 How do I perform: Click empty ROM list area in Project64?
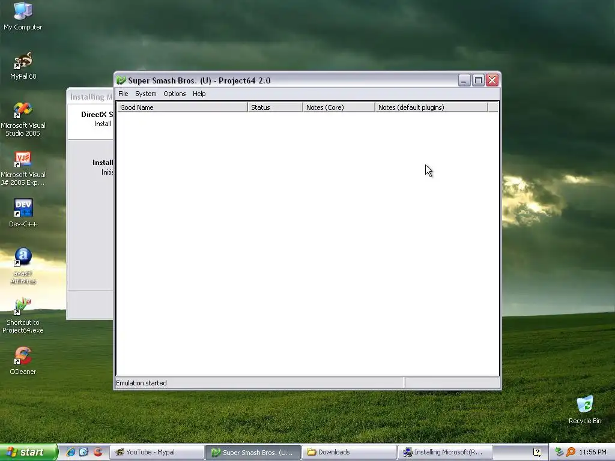307,243
